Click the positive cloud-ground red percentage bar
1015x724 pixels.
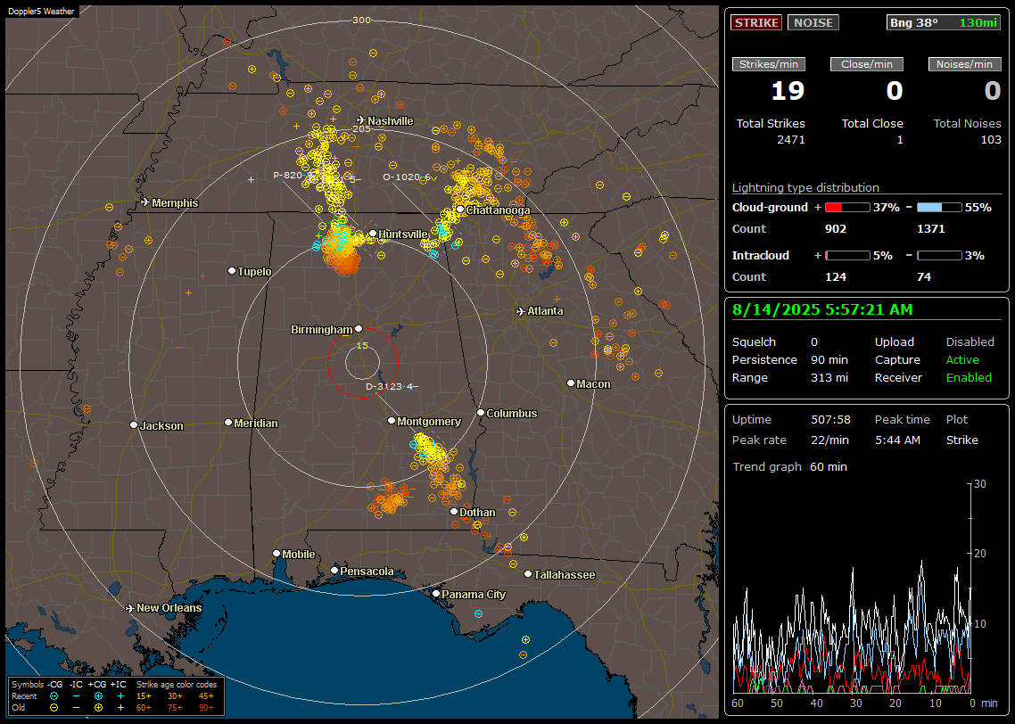tap(847, 208)
